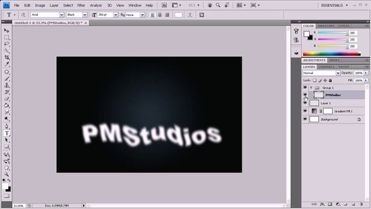Toggle visibility of Layer 1
371x209 pixels.
[x=305, y=103]
